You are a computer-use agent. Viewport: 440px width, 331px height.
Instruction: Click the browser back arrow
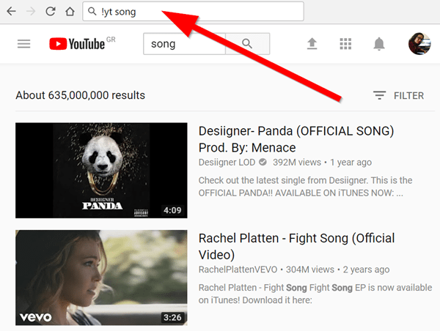pos(11,11)
